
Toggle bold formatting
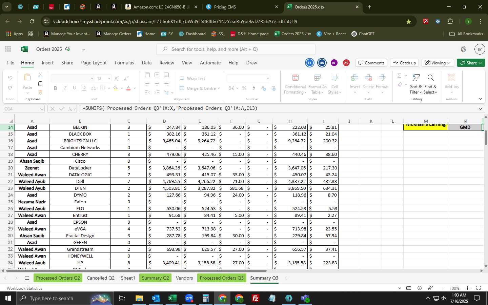click(56, 88)
